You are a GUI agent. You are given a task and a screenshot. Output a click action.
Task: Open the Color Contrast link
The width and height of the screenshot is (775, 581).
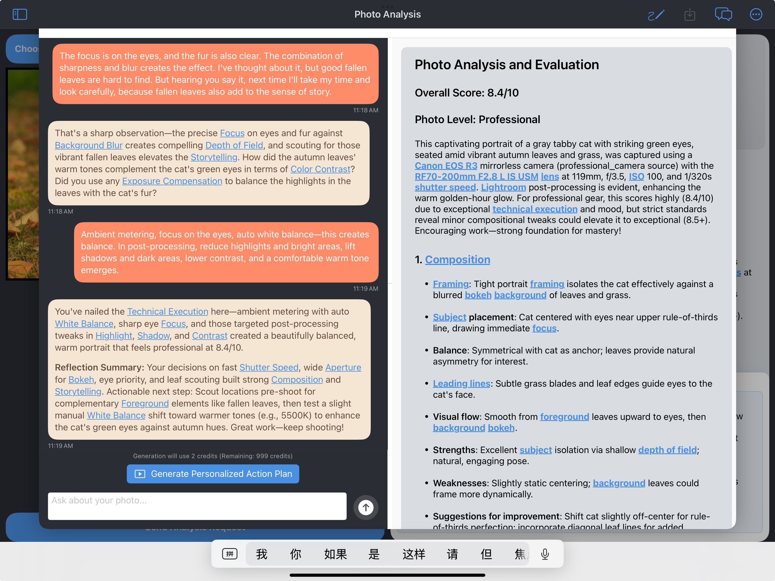pyautogui.click(x=320, y=169)
